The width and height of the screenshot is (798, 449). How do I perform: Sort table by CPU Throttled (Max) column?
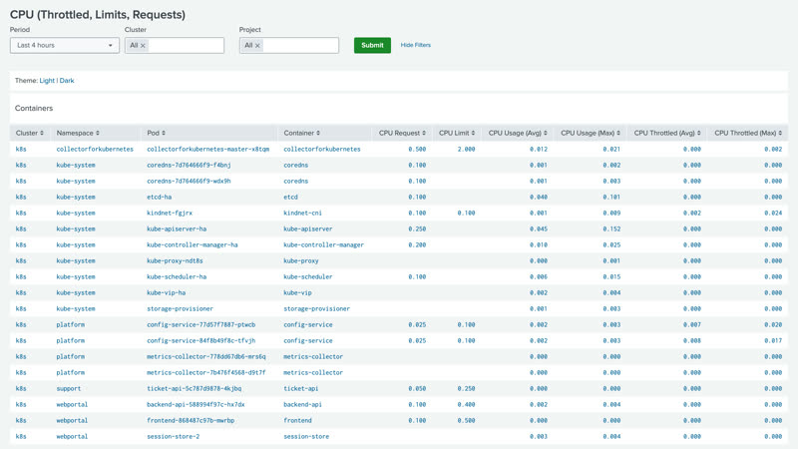[748, 133]
